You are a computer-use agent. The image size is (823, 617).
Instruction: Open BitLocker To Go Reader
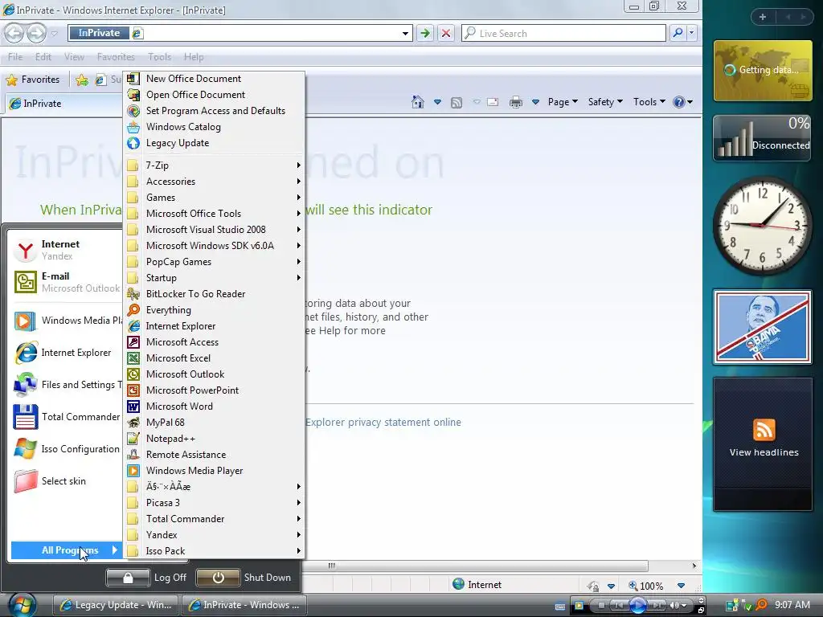coord(214,294)
